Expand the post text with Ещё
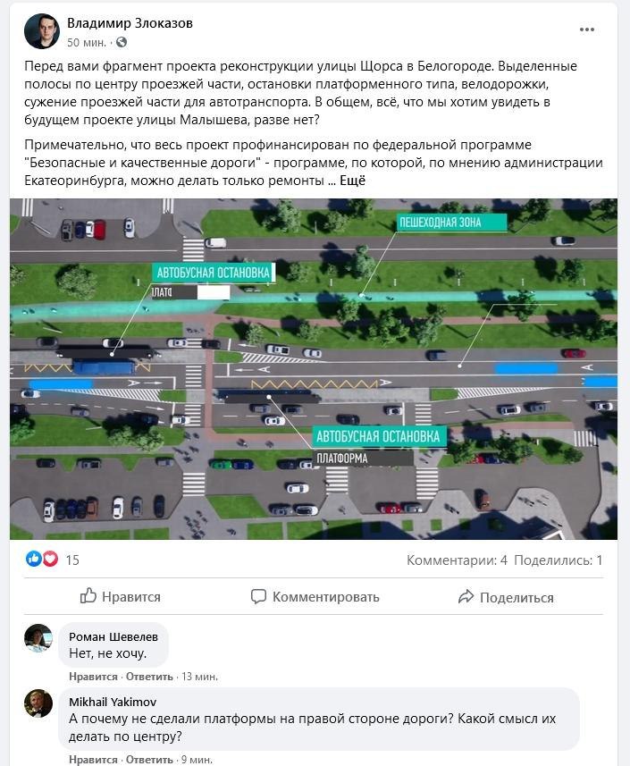 click(353, 181)
